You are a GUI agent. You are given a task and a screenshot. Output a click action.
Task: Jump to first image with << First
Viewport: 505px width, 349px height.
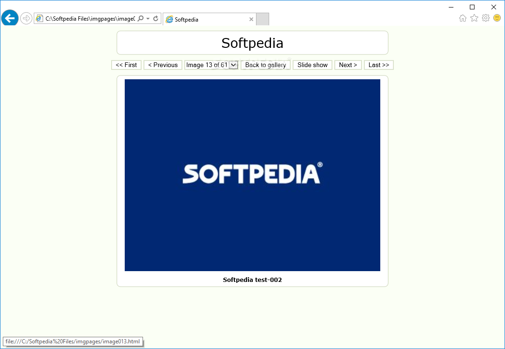(x=126, y=65)
